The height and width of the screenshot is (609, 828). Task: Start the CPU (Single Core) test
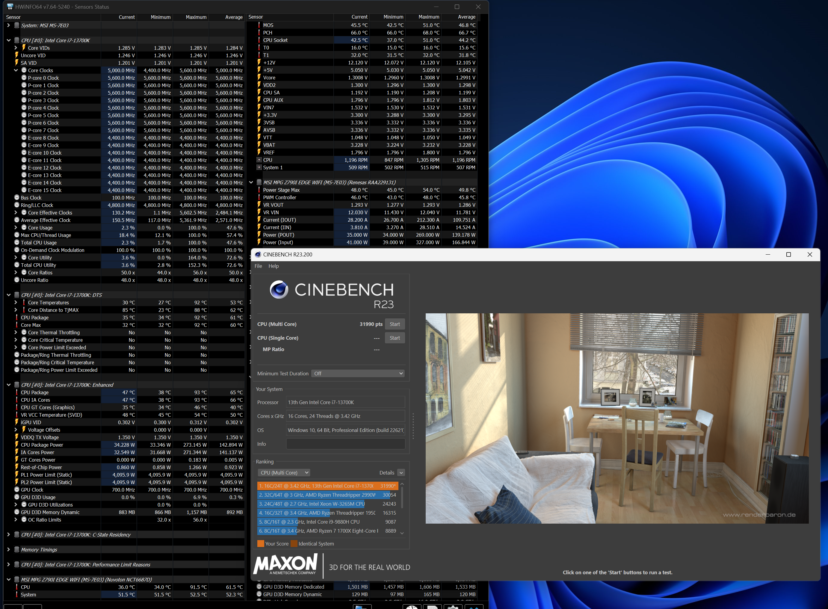point(395,338)
